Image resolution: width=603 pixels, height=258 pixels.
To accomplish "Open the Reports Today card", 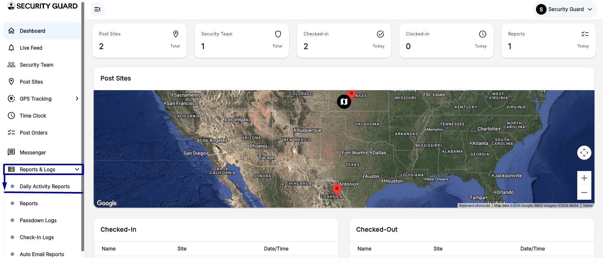I will coord(549,41).
